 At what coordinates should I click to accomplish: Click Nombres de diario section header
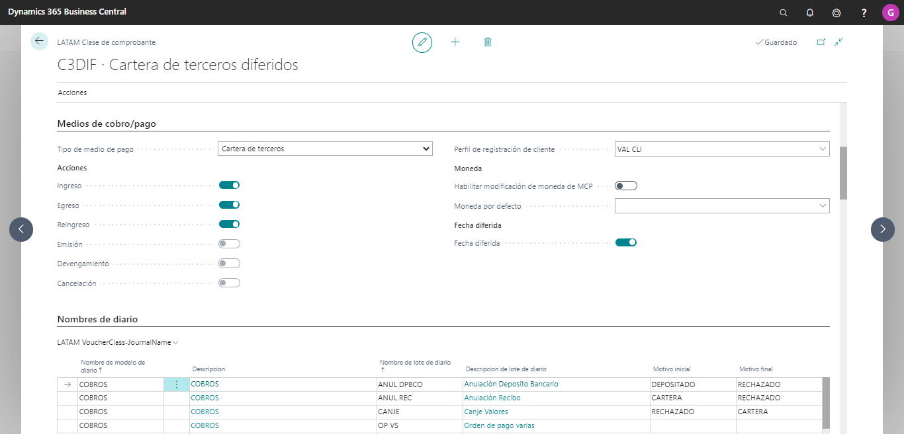click(x=97, y=319)
